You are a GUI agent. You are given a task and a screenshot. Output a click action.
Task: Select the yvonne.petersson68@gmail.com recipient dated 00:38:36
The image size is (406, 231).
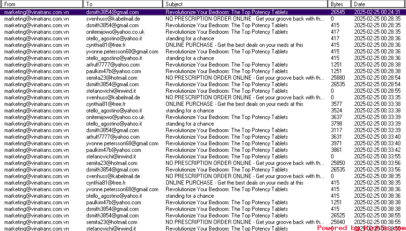pos(122,189)
